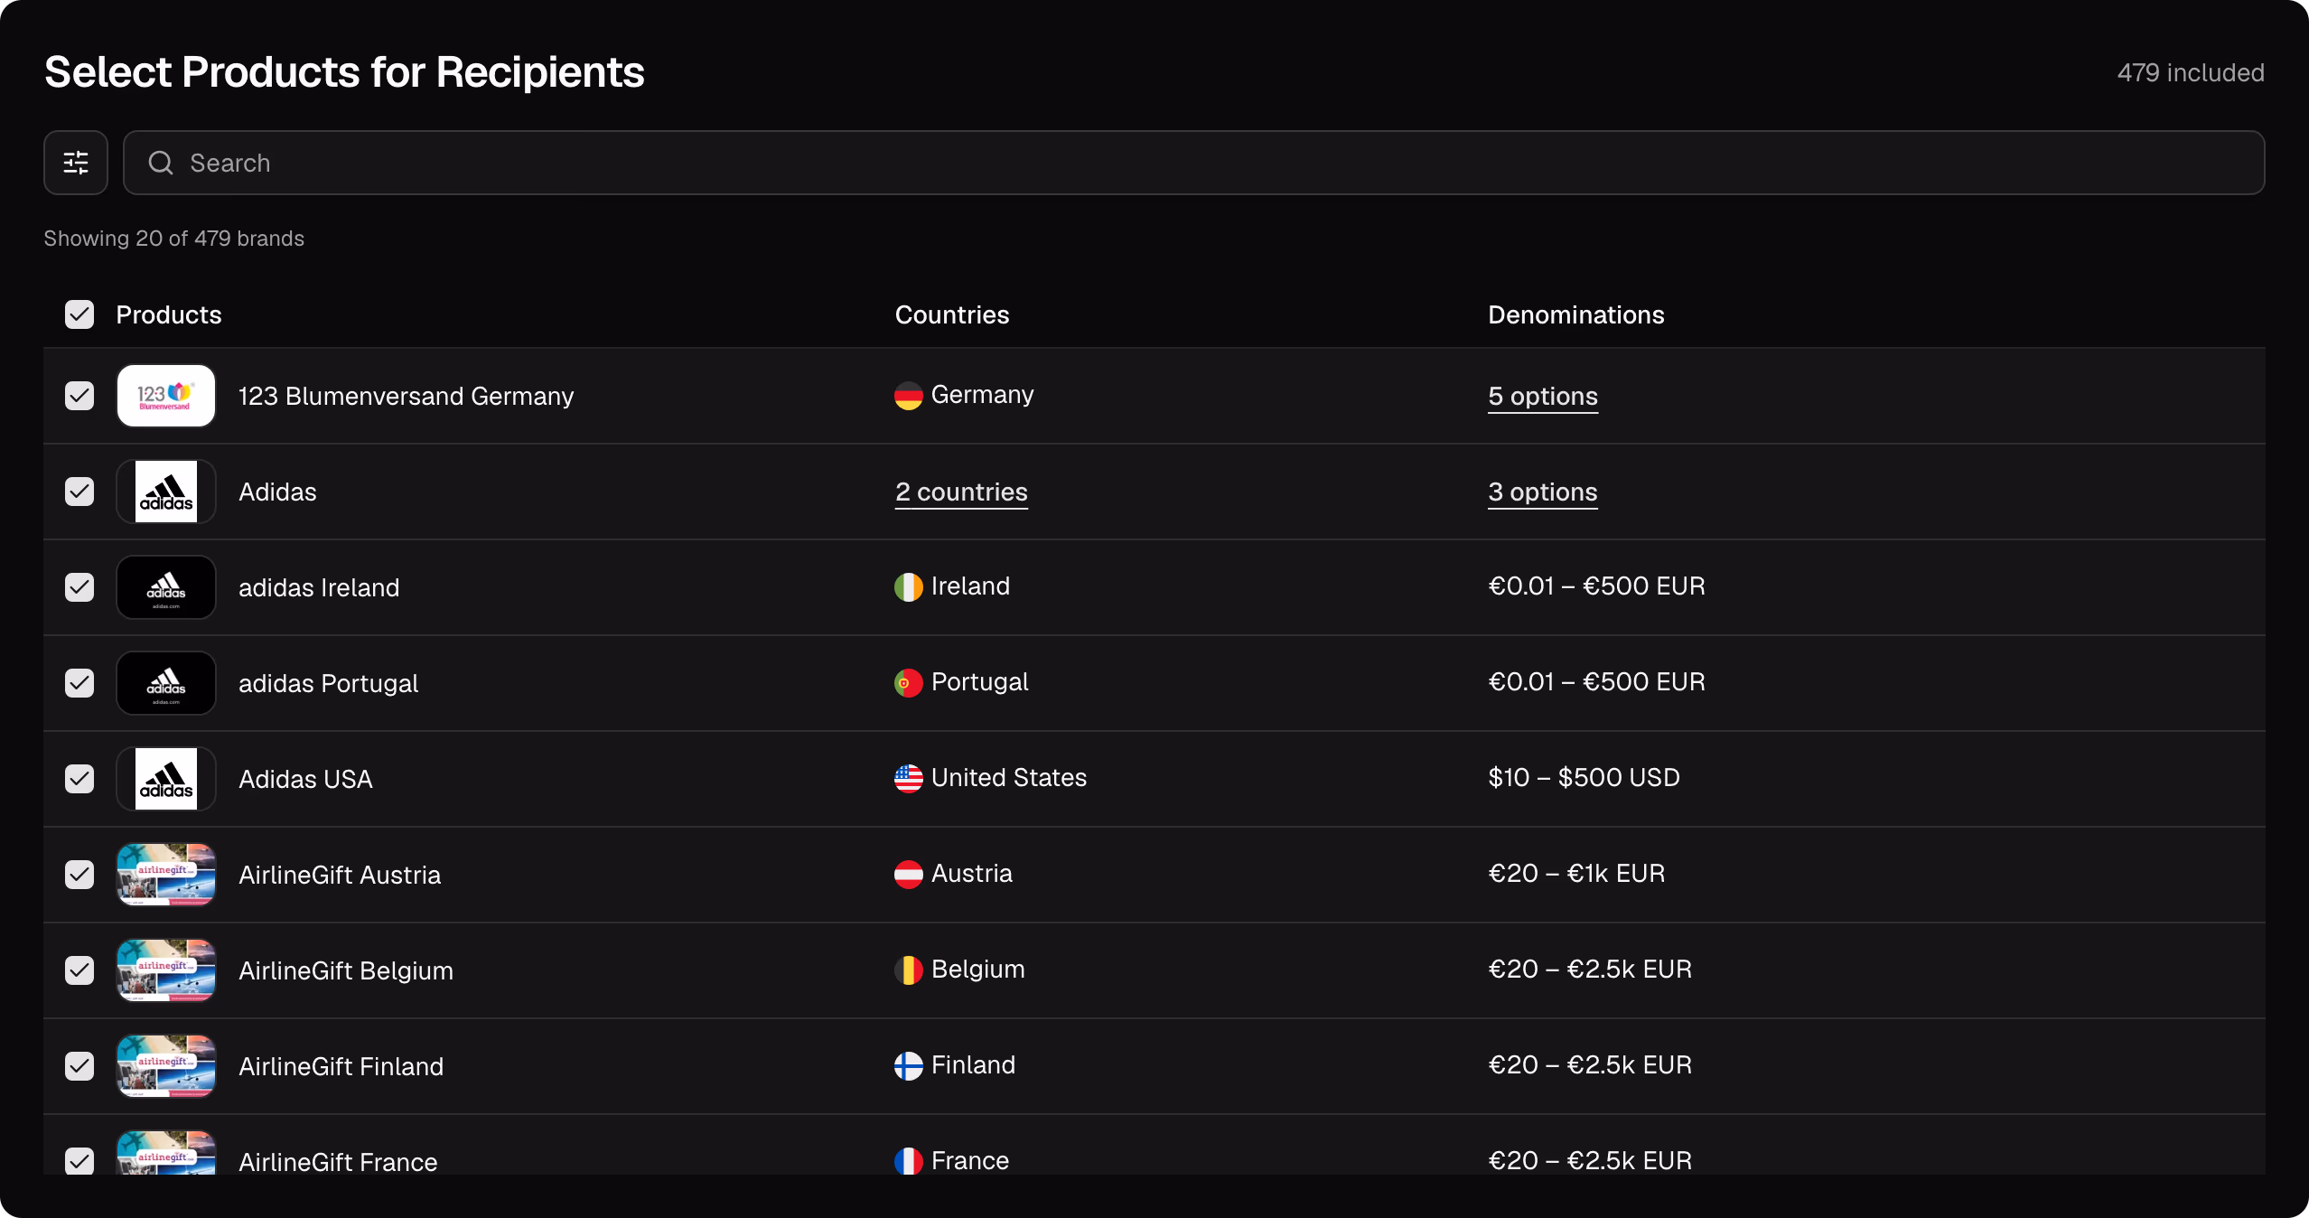Toggle the select-all Products checkbox
Viewport: 2309px width, 1218px height.
click(x=79, y=314)
